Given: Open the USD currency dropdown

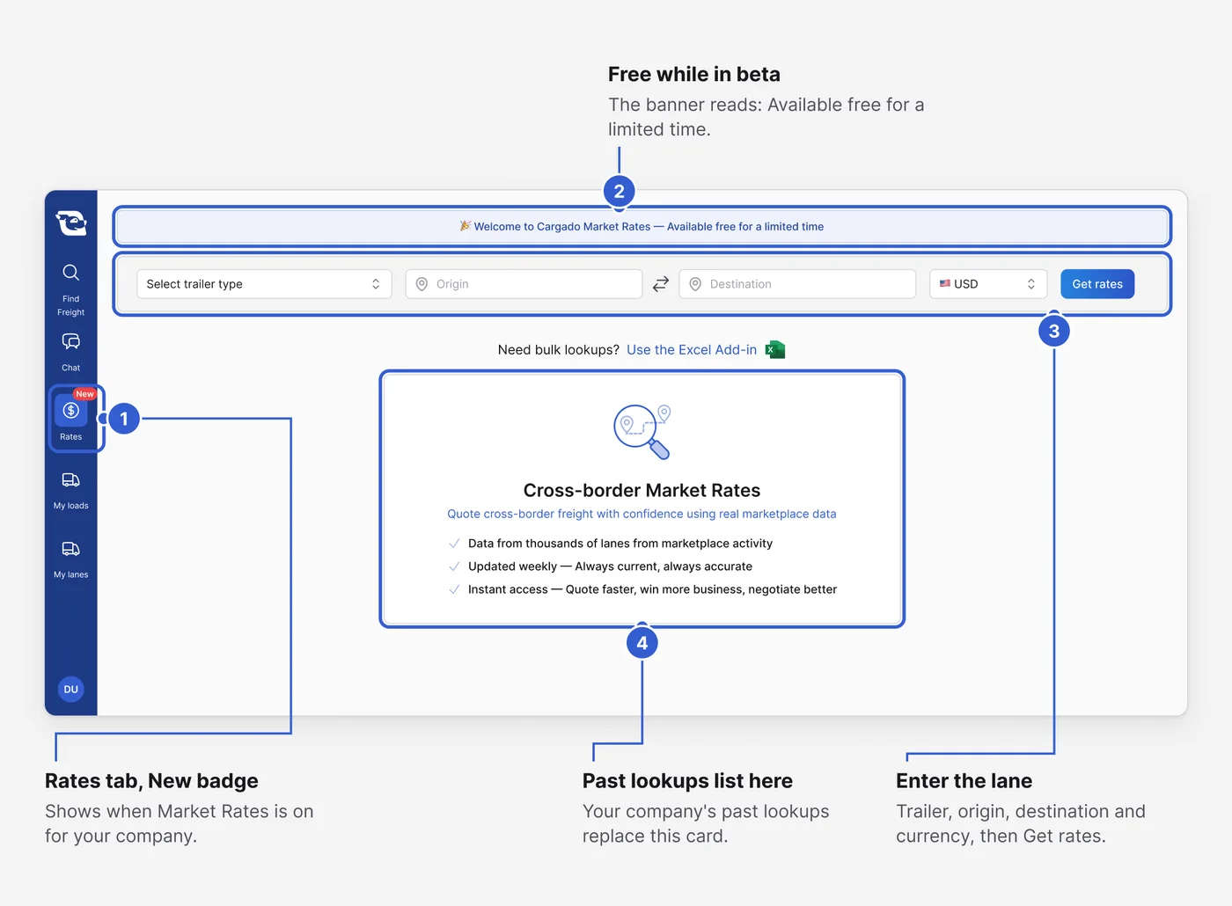Looking at the screenshot, I should [x=988, y=284].
